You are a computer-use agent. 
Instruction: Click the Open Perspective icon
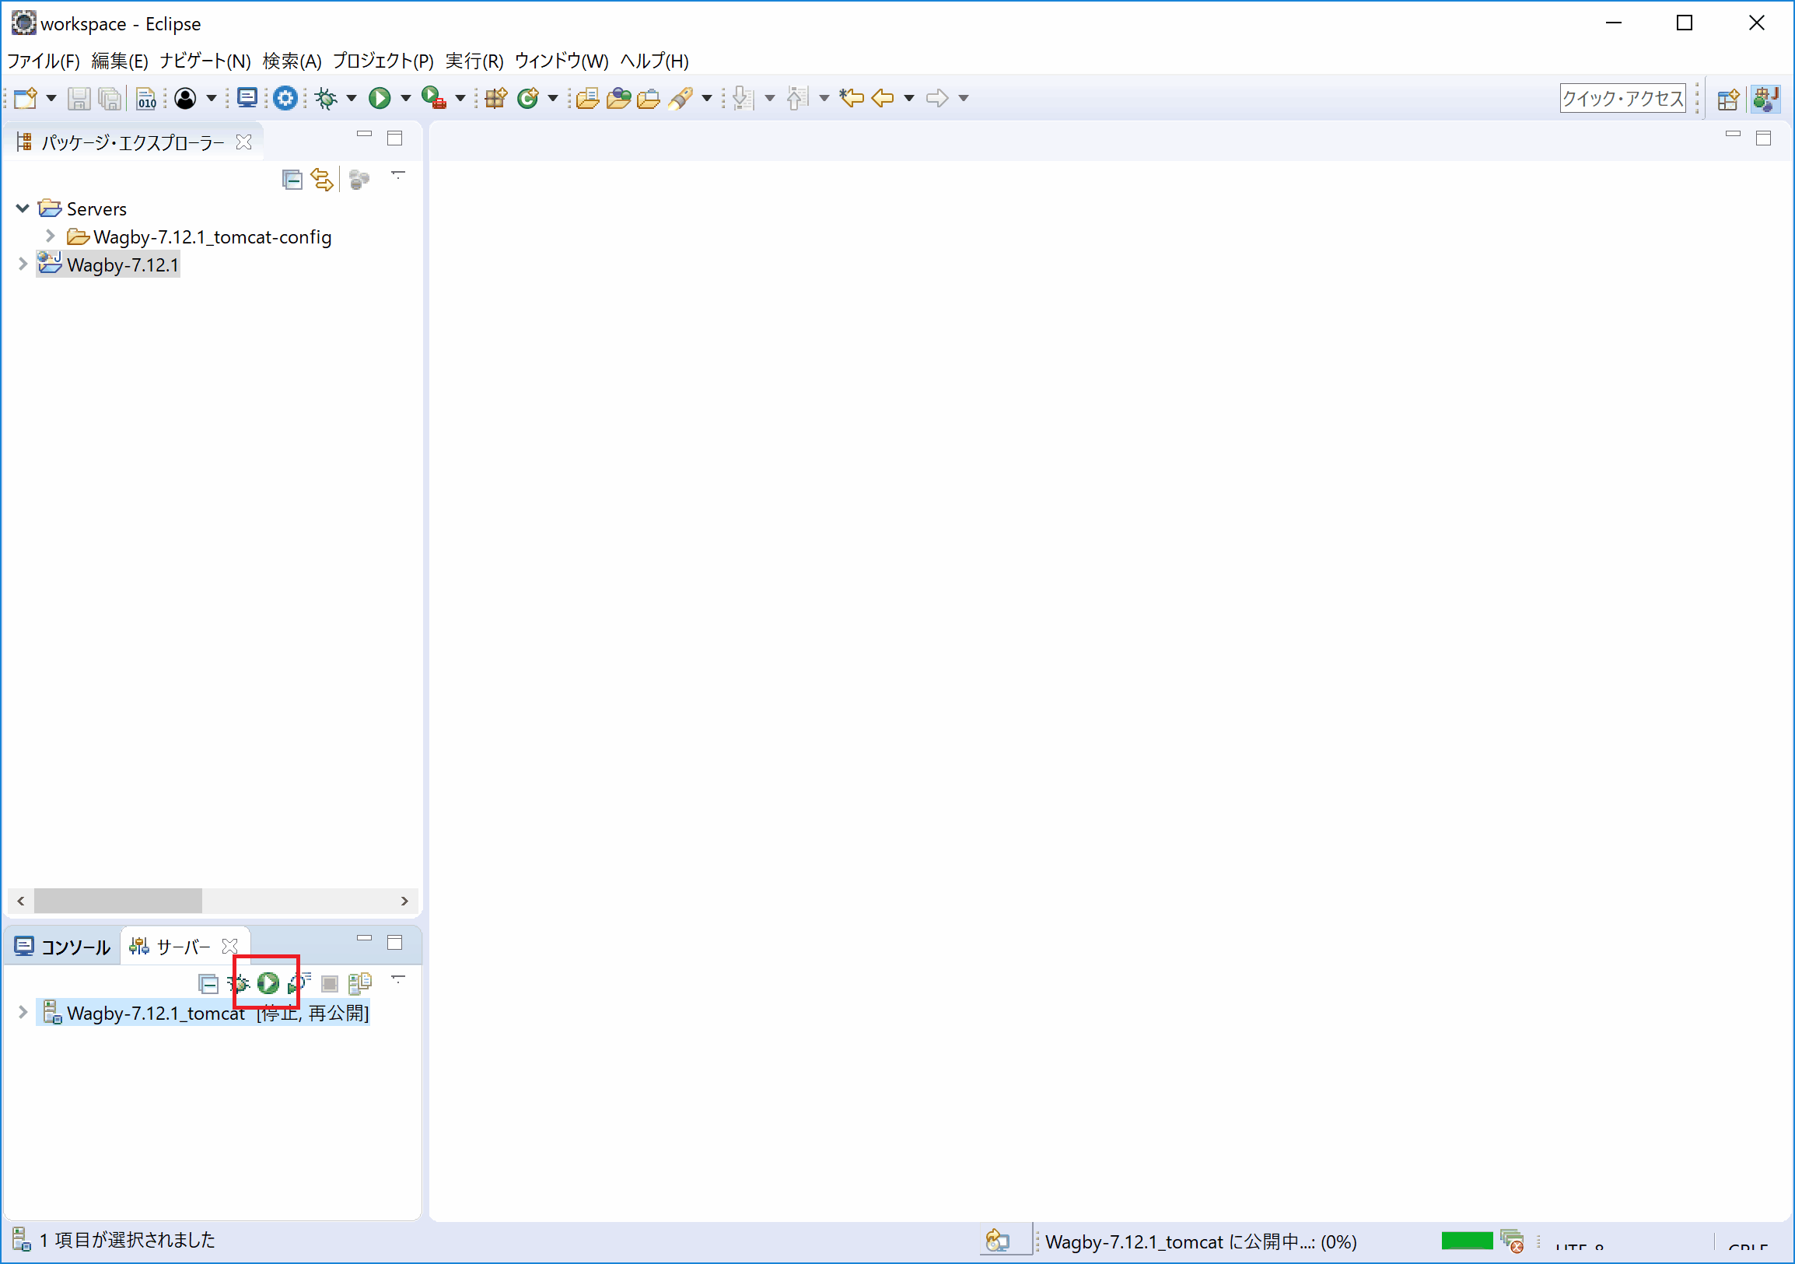point(1728,100)
